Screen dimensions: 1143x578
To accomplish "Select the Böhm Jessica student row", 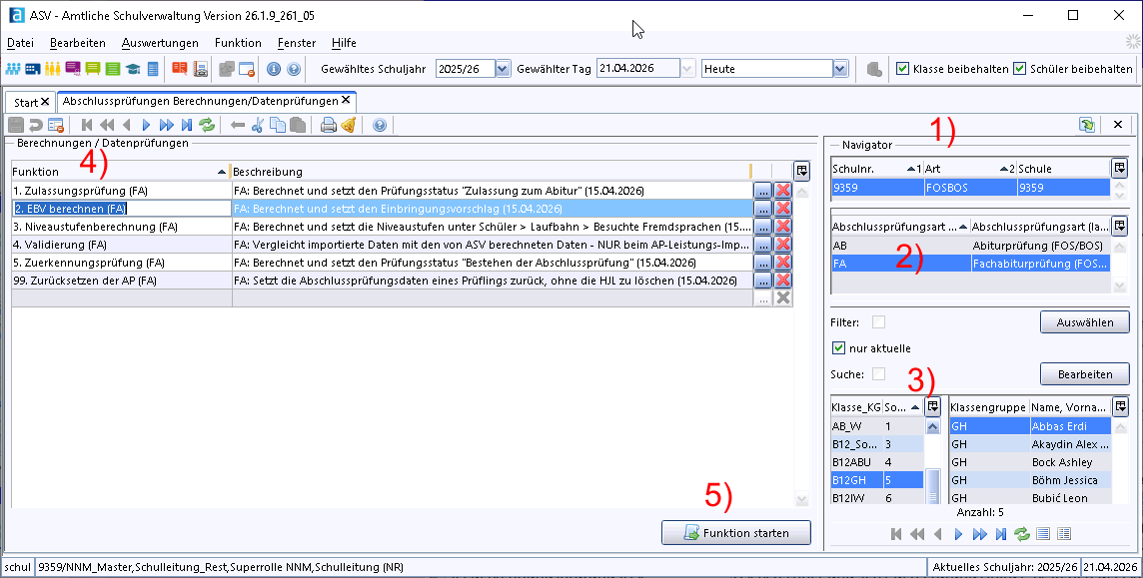I will tap(1031, 480).
